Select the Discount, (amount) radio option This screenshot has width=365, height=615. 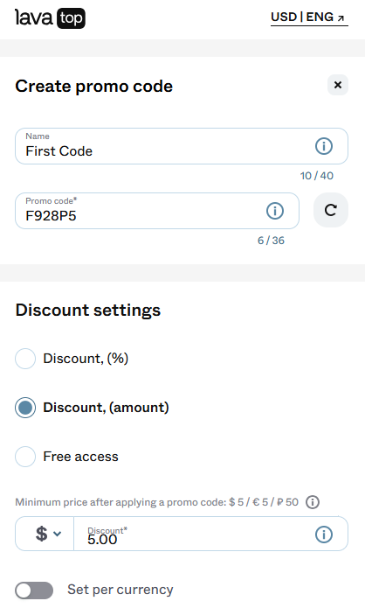click(25, 408)
